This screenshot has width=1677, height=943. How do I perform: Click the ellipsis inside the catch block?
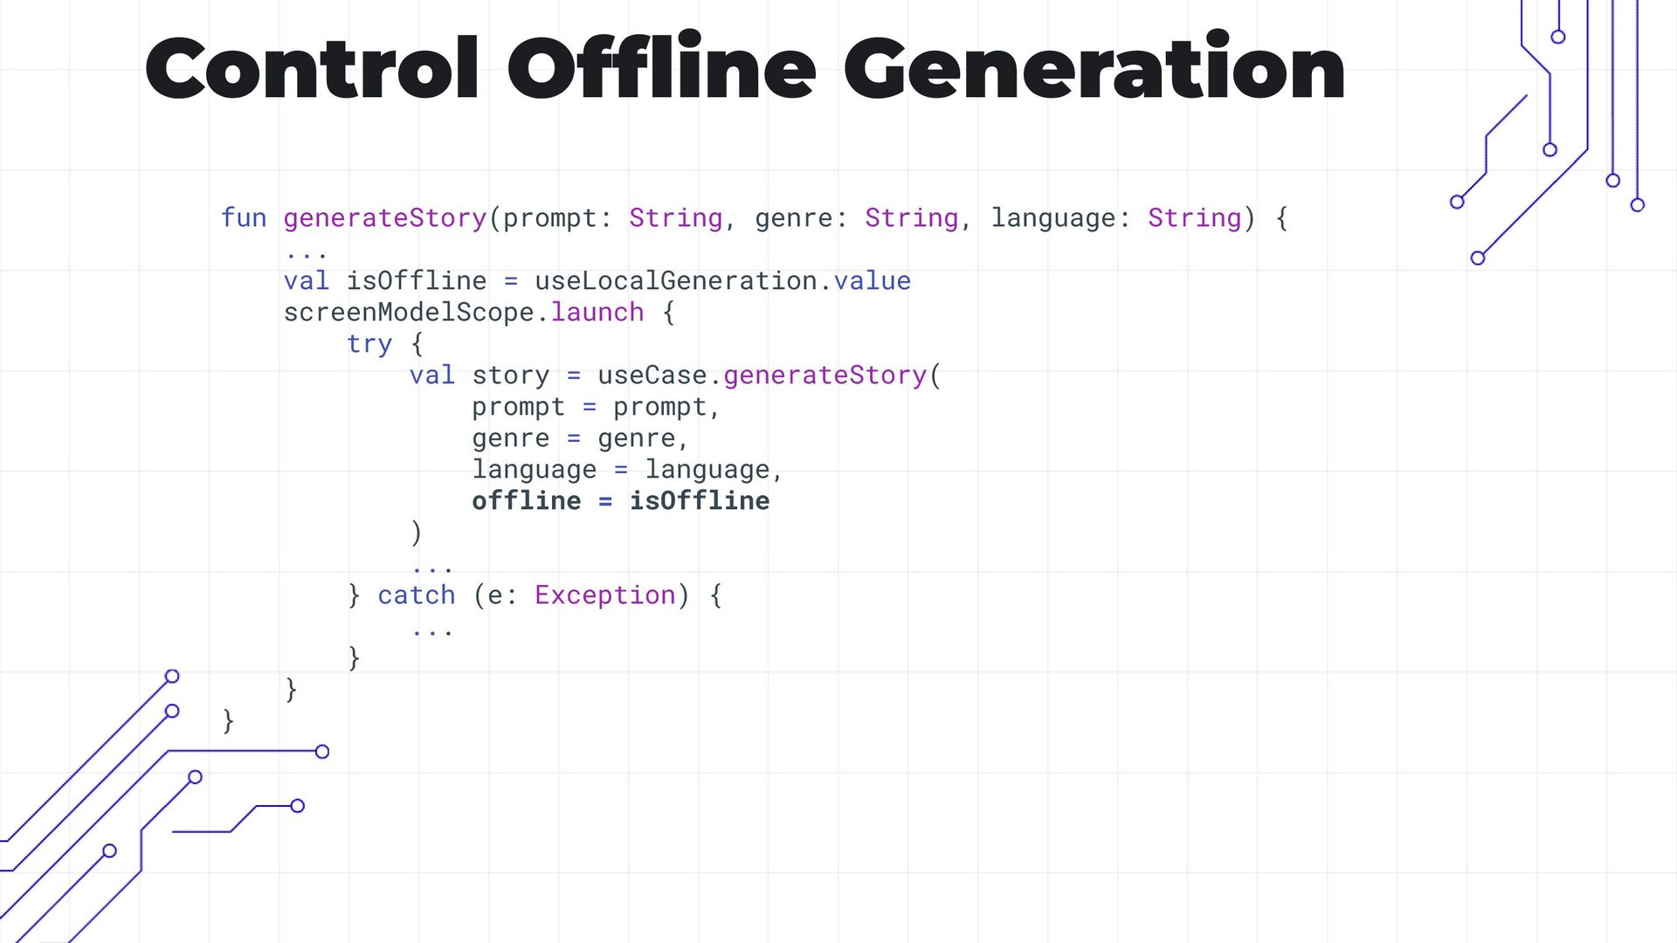(x=432, y=630)
